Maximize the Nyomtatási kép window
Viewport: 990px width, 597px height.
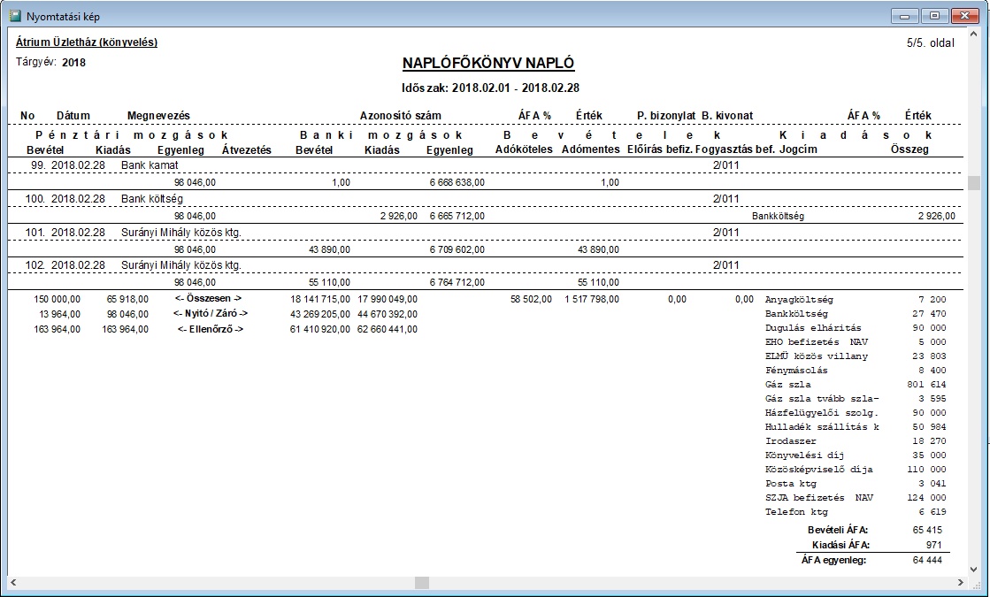(x=933, y=15)
